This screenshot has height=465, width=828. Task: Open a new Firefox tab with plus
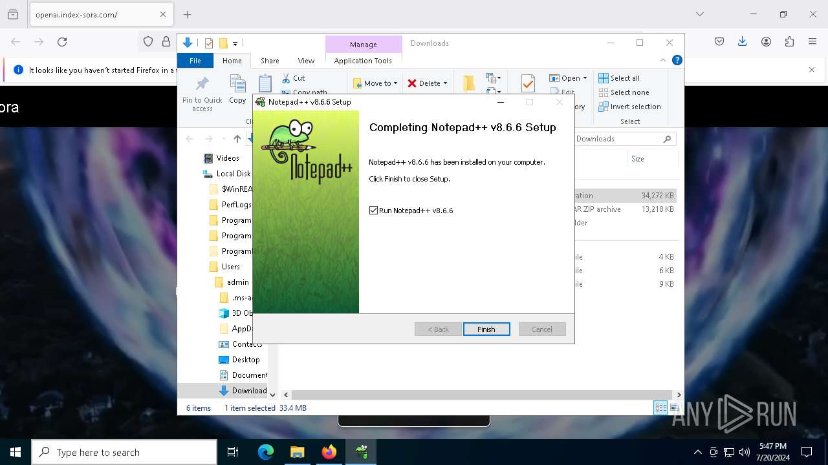[187, 14]
